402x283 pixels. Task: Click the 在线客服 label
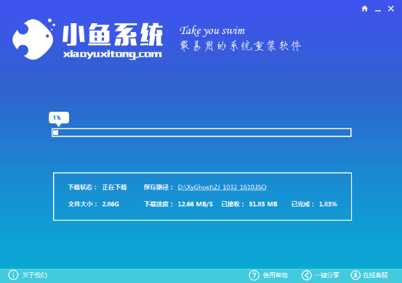click(x=376, y=275)
